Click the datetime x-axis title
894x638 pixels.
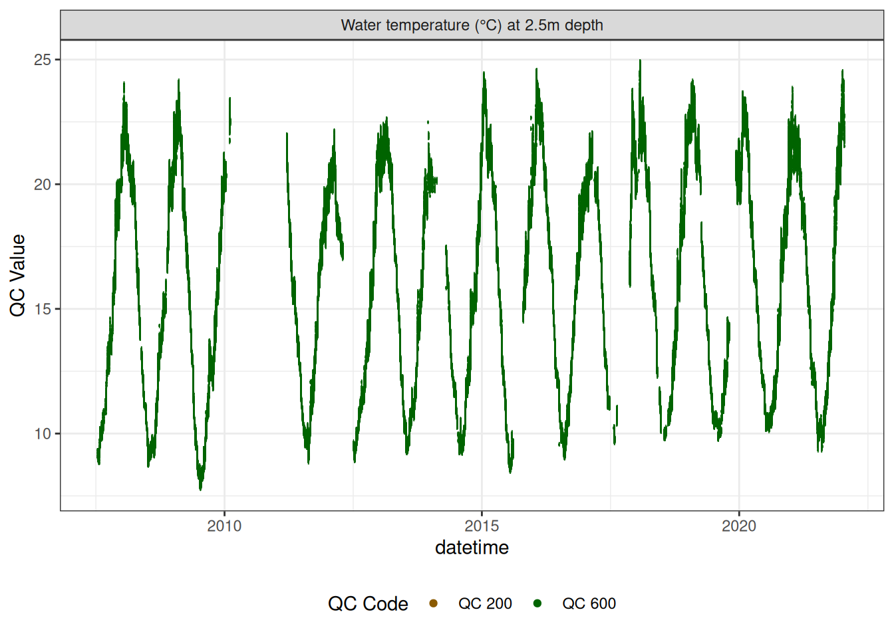point(472,548)
